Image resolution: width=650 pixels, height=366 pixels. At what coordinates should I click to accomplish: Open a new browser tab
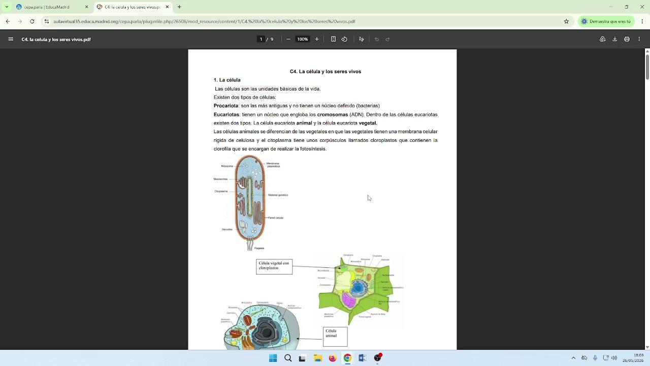point(179,7)
